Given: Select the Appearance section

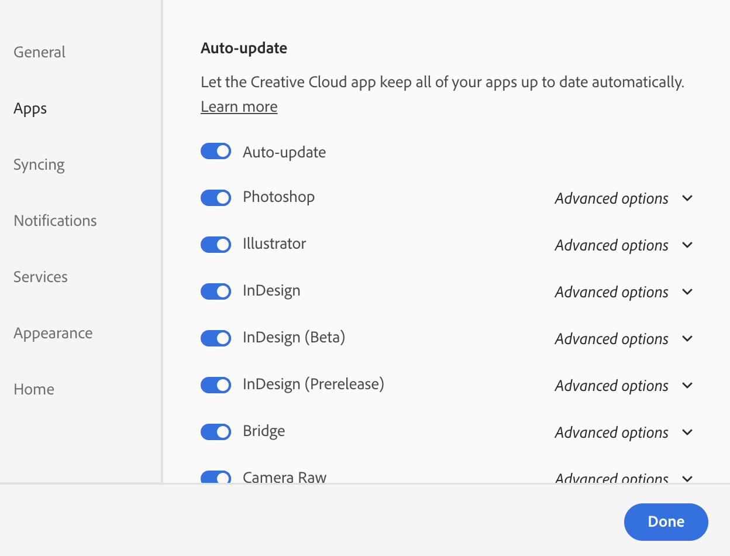Looking at the screenshot, I should (x=53, y=333).
